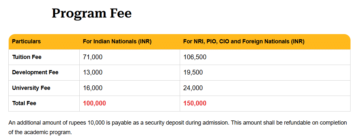Click the NRI, PIO, CIO and Foreign Nationals header
This screenshot has width=355, height=137.
[x=244, y=41]
